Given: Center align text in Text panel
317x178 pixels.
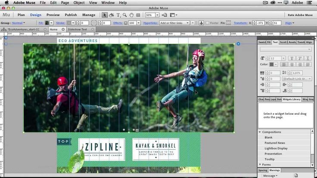Looking at the screenshot, I should [x=292, y=64].
